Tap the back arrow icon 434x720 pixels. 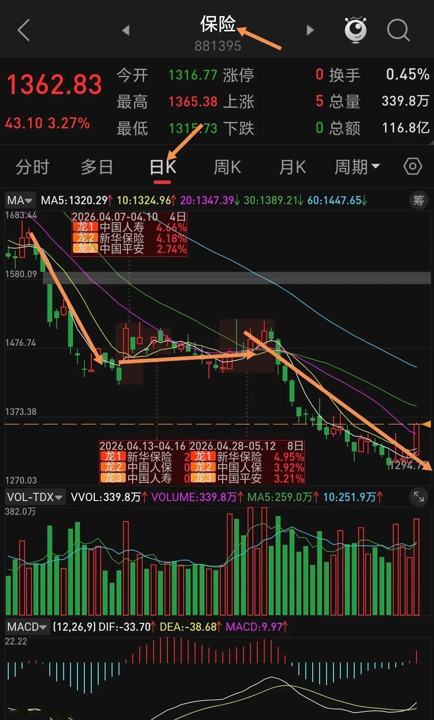[23, 30]
